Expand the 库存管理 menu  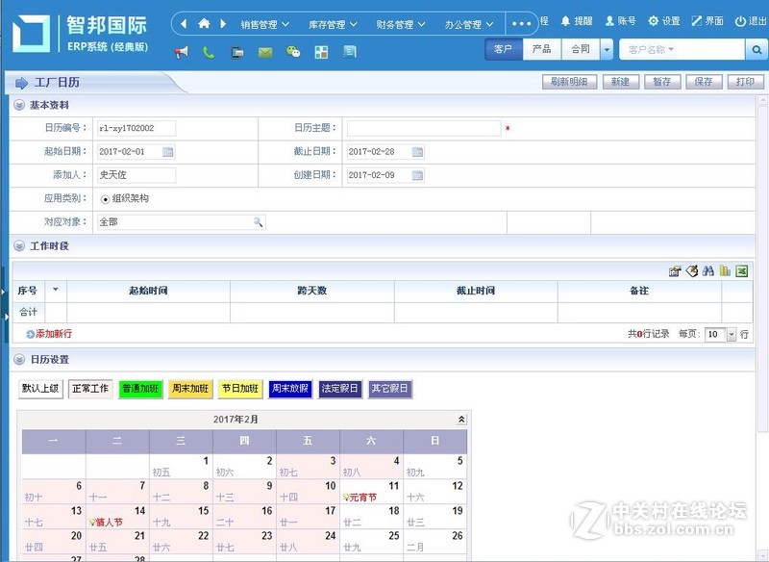point(333,24)
